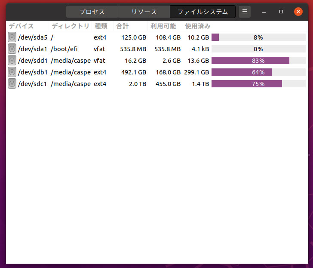313x268 pixels.
Task: Select the ファイルシステム tab
Action: pos(203,12)
